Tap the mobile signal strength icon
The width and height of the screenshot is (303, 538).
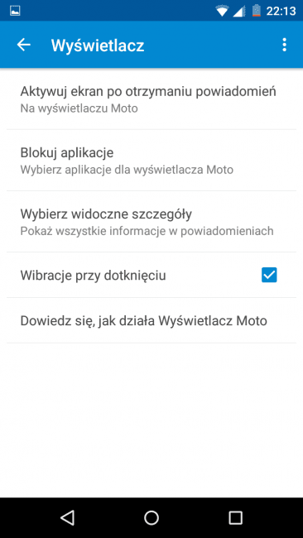238,11
